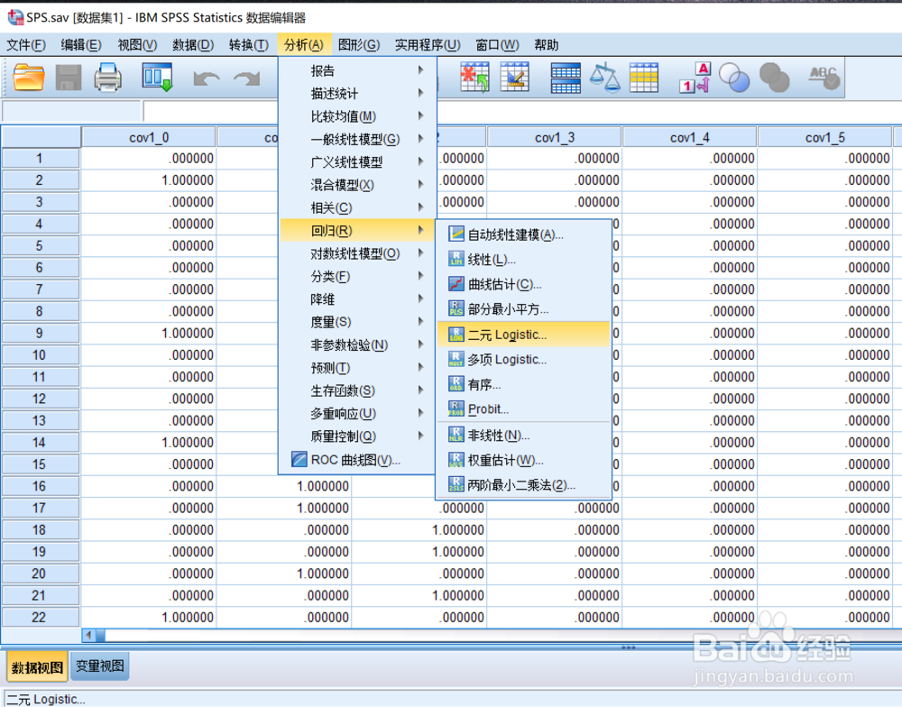
Task: Open the 转换(T) menu
Action: (249, 45)
